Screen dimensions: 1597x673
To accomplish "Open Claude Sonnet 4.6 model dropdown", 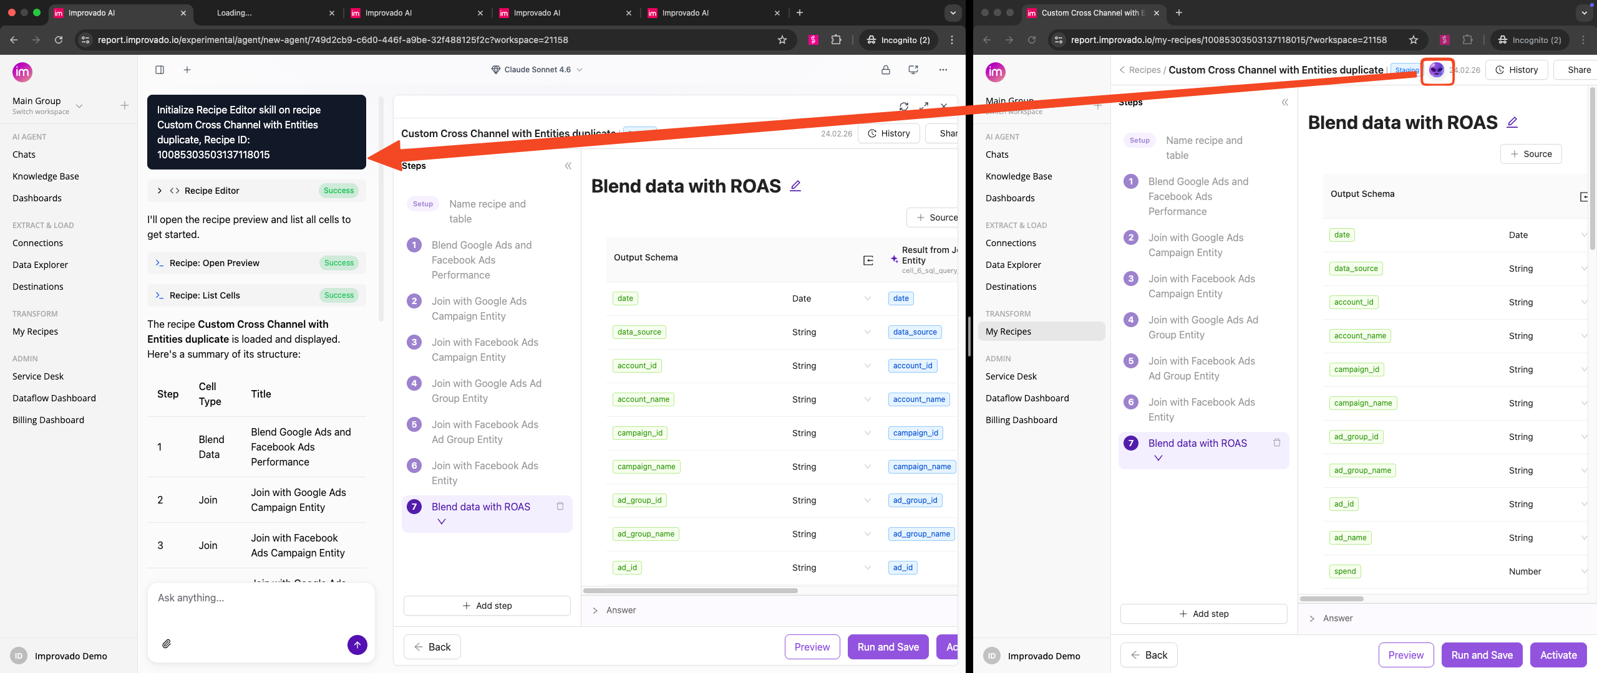I will coord(536,70).
